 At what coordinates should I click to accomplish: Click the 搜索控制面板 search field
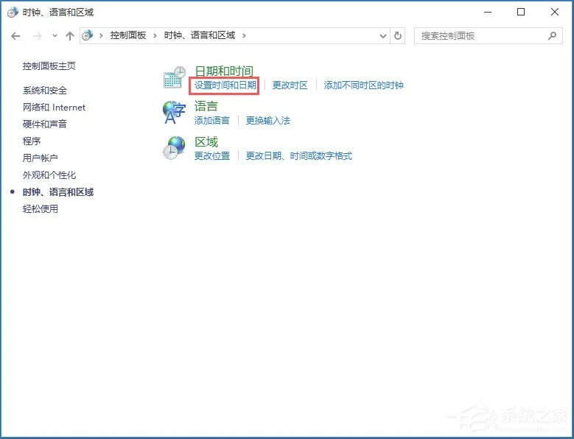click(479, 35)
